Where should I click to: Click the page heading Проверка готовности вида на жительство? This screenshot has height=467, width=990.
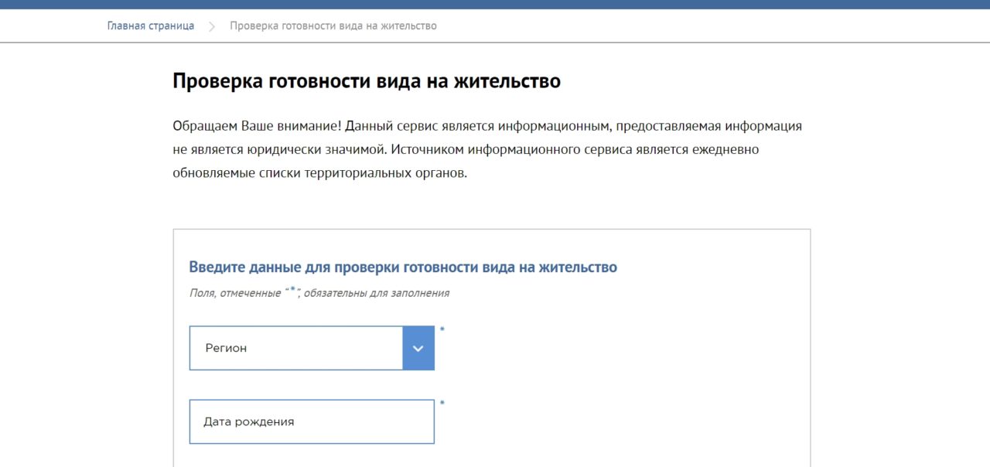click(367, 81)
